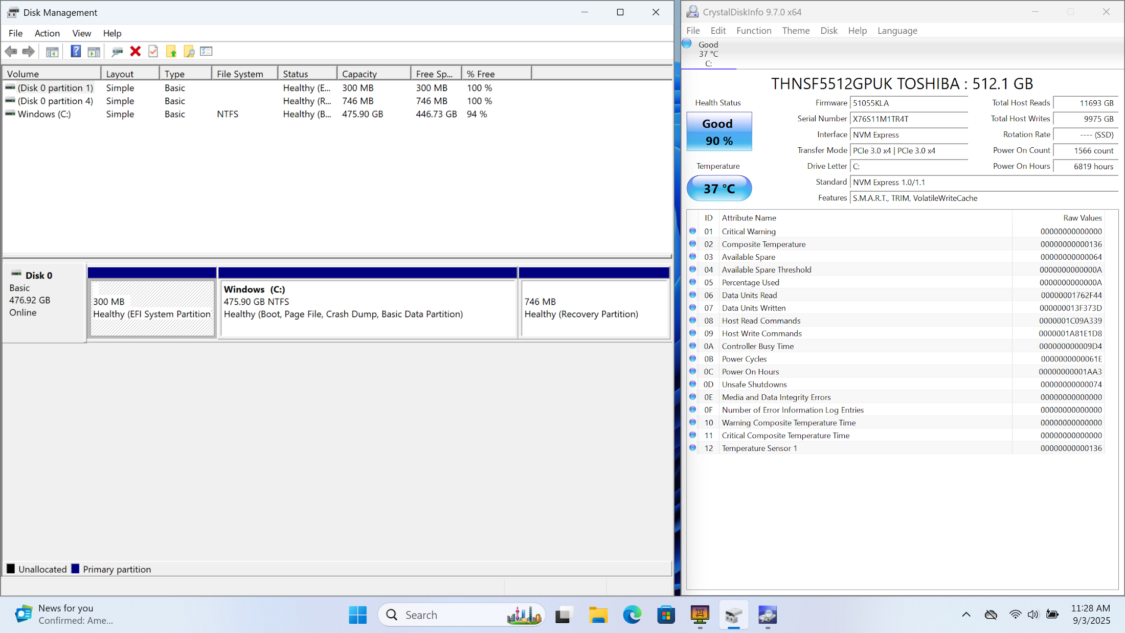Open File menu in Disk Management

(15, 33)
